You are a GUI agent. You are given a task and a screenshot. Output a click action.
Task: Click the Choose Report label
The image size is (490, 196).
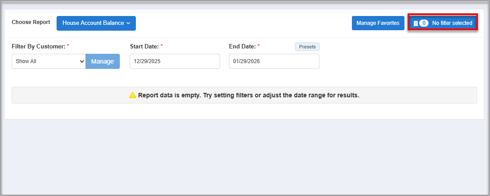pos(31,22)
